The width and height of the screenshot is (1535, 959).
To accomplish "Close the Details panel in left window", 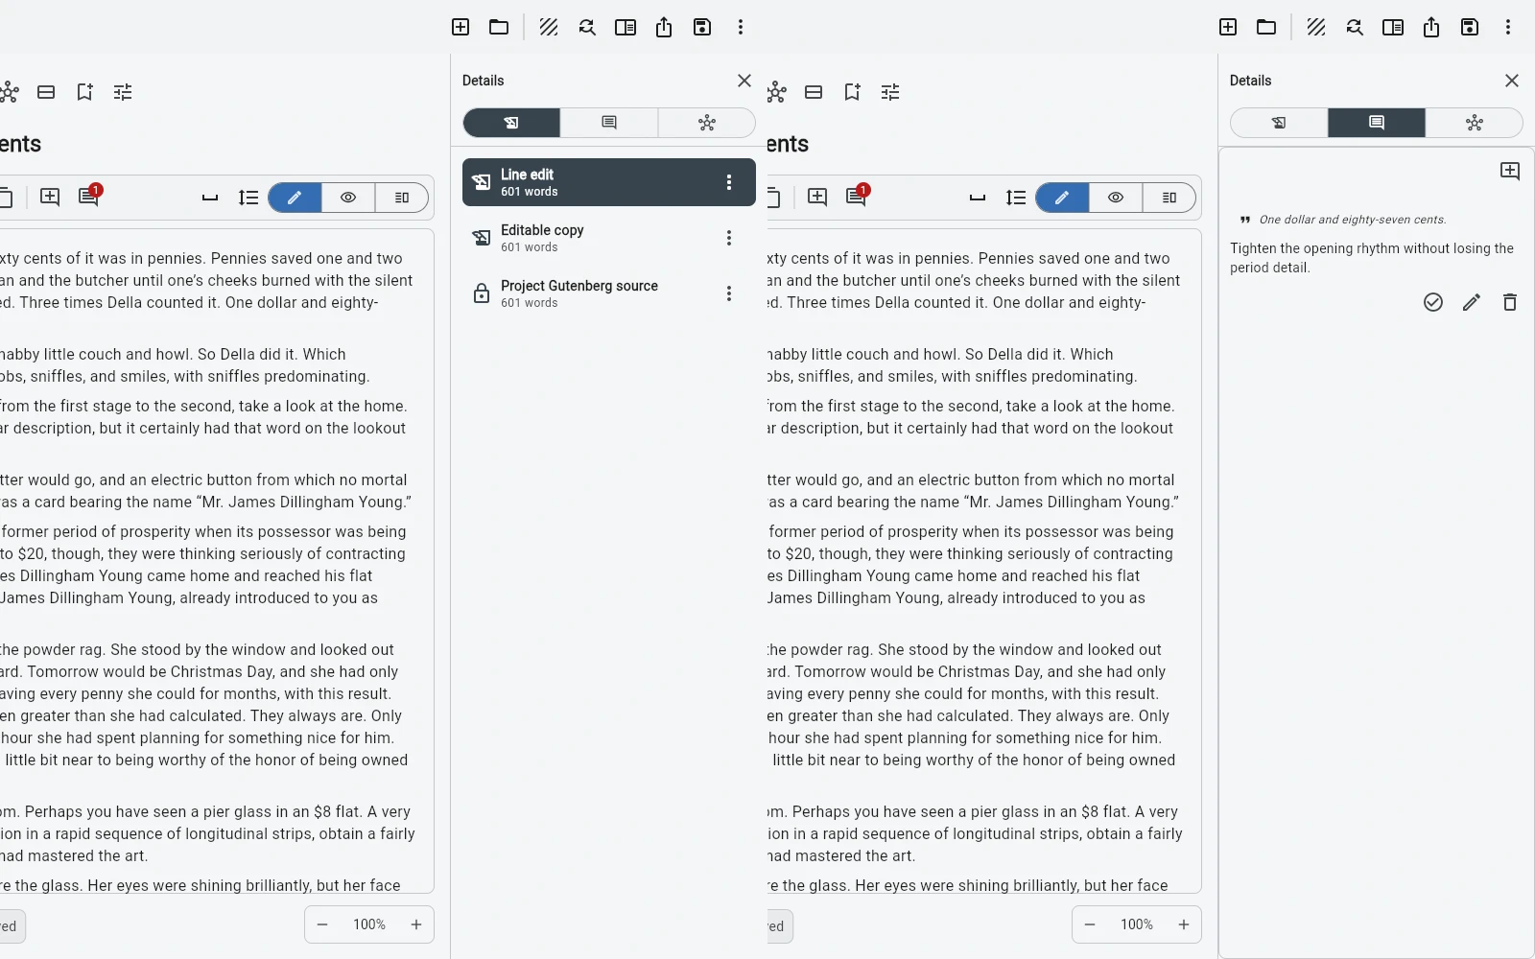I will pos(744,81).
